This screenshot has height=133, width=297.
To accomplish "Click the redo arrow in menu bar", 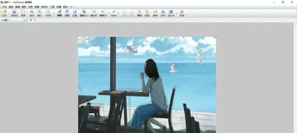I will pos(75,7).
